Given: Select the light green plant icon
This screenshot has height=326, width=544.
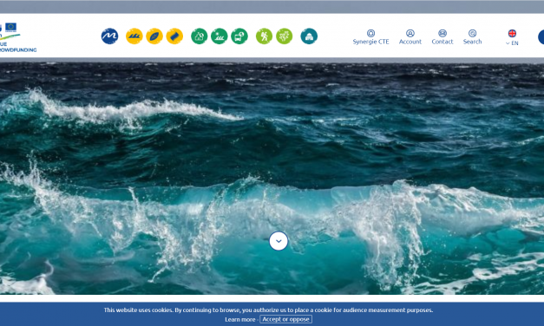Looking at the screenshot, I should pos(284,36).
